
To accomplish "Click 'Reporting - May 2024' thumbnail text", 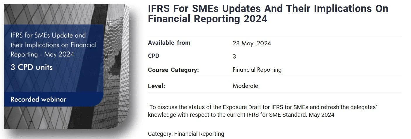I will pos(42,55).
